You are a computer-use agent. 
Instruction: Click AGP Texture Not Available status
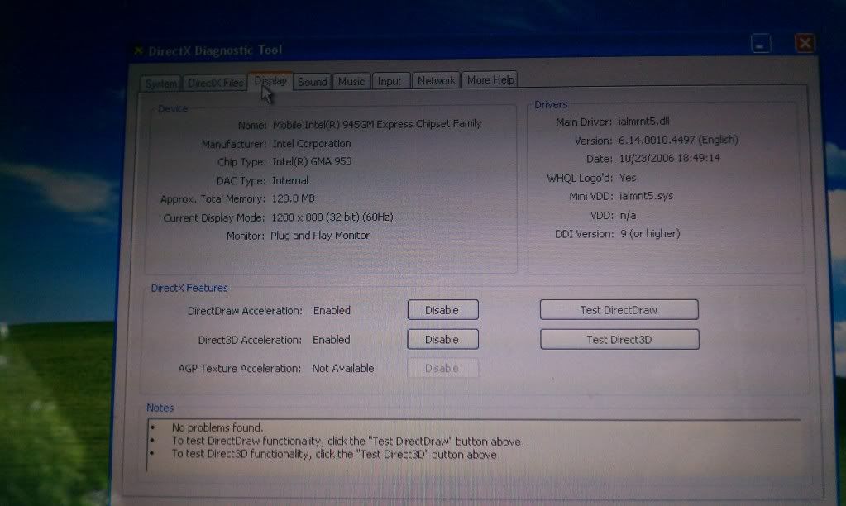coord(343,368)
